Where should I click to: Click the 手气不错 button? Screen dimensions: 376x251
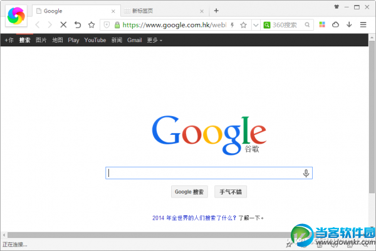tap(231, 191)
